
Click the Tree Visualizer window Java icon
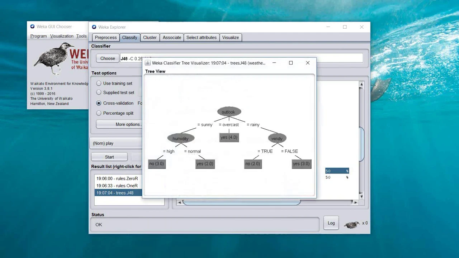(147, 63)
